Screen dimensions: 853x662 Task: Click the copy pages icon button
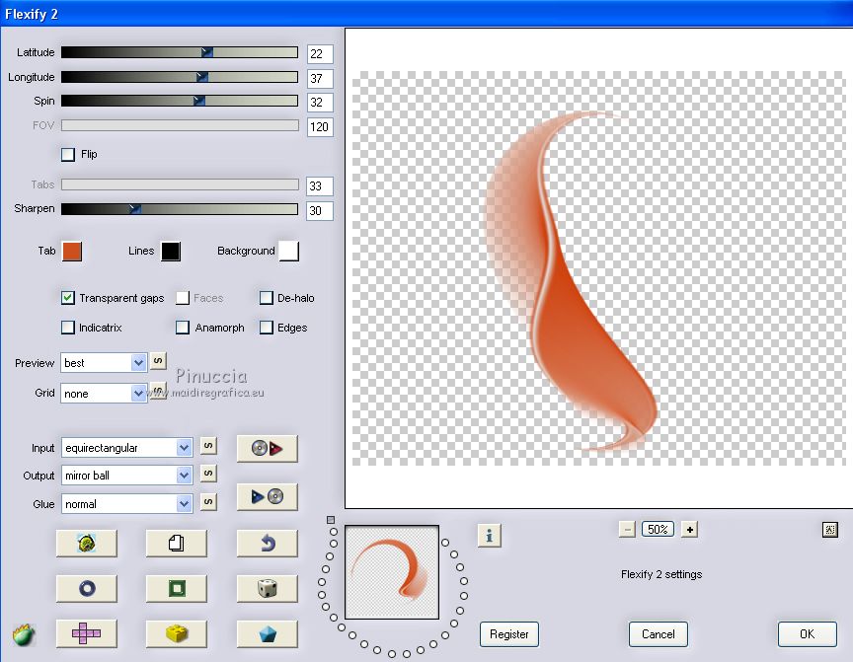[177, 543]
